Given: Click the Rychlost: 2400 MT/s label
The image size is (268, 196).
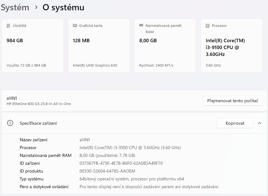Looking at the screenshot, I should coord(156,65).
